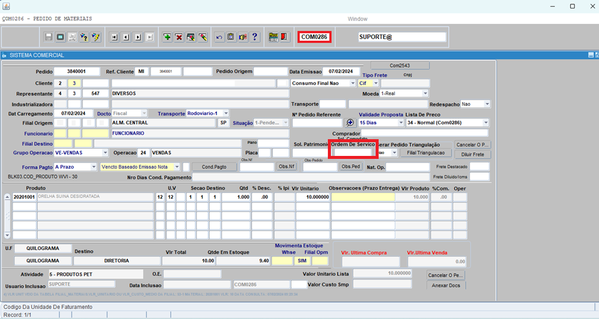
Task: Open the Redespacho Nao dropdown
Action: tap(487, 104)
